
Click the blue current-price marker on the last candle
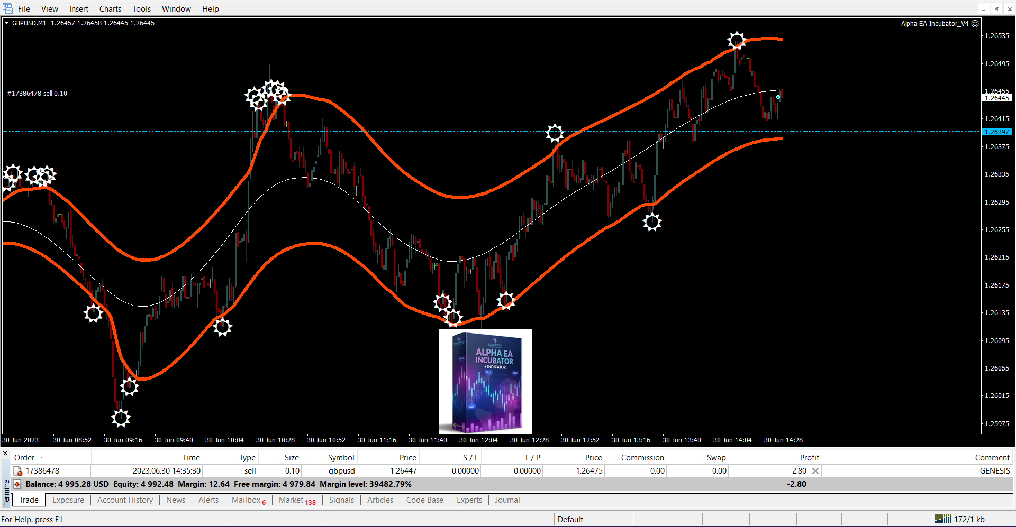pos(778,97)
